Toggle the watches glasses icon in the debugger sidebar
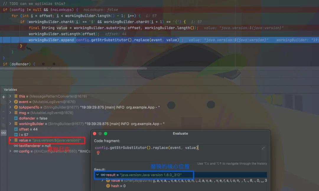The width and height of the screenshot is (319, 191). pos(4,133)
